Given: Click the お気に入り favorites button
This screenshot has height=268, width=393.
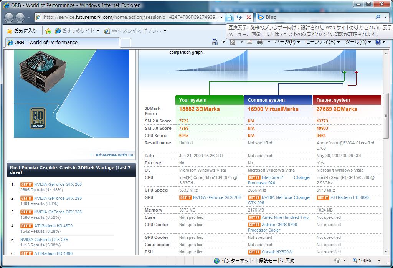Looking at the screenshot, I should point(22,31).
